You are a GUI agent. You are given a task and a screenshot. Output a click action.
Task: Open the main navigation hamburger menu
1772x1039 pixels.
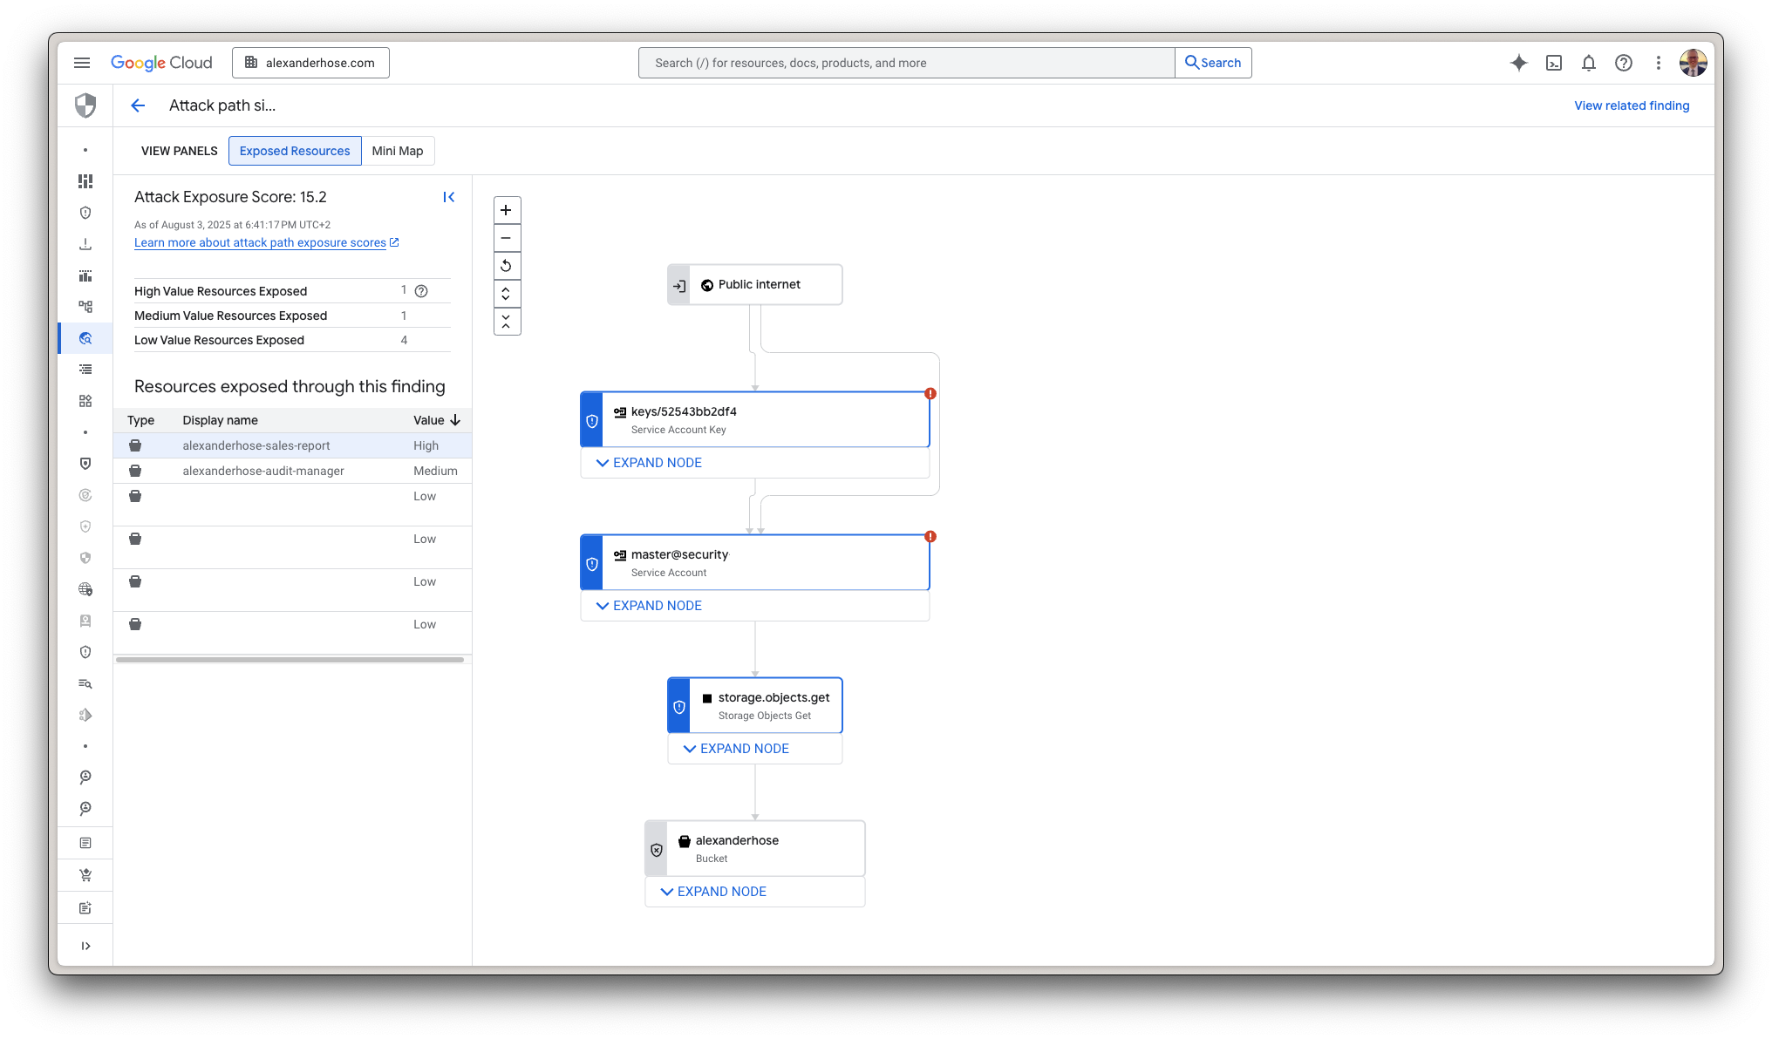click(82, 63)
